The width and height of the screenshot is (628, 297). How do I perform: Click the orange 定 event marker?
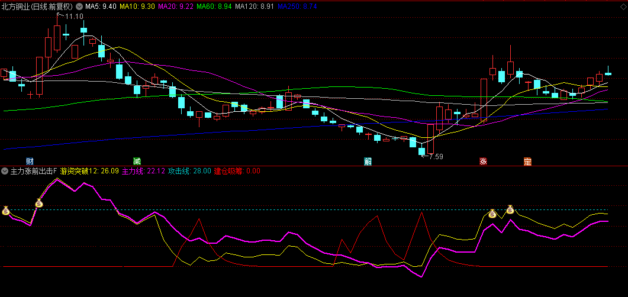pos(527,161)
